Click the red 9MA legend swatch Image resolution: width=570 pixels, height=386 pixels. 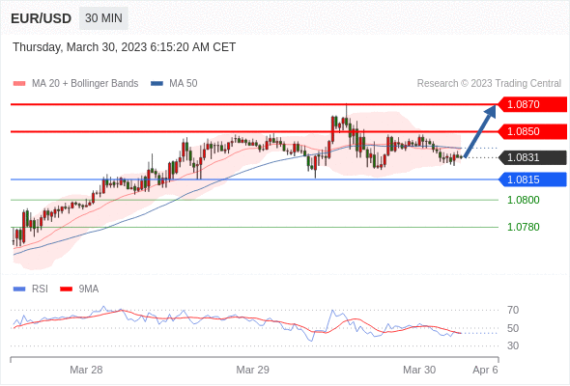point(66,289)
